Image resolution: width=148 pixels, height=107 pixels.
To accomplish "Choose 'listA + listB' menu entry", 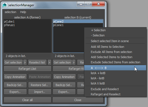I will (x=115, y=73).
